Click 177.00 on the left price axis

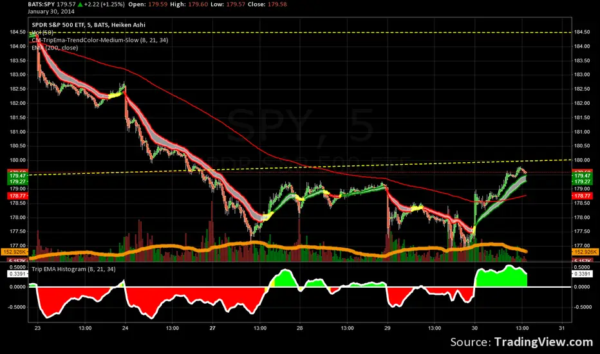[x=17, y=246]
